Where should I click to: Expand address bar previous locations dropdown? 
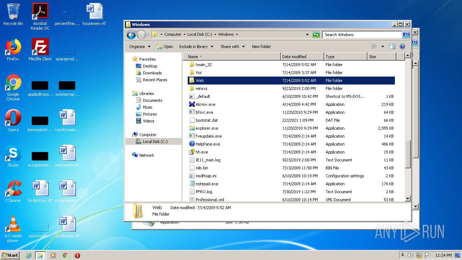click(307, 35)
